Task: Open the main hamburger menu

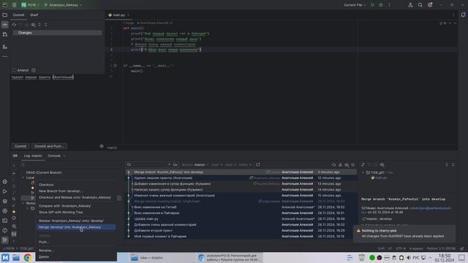Action: point(14,5)
